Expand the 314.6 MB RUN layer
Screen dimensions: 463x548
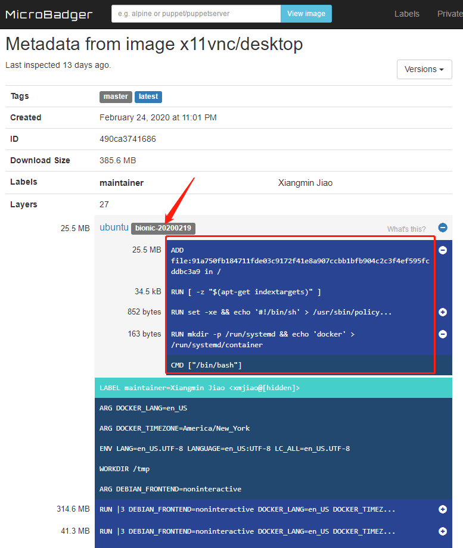pyautogui.click(x=443, y=509)
